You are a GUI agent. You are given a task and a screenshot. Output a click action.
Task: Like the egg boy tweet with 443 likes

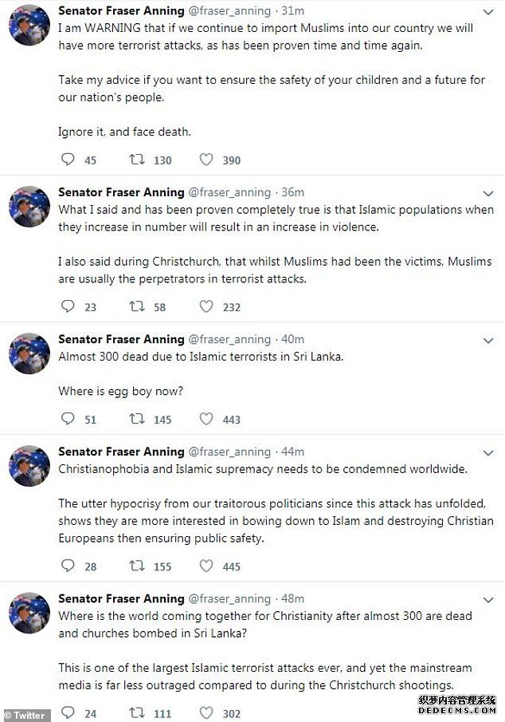pyautogui.click(x=206, y=419)
